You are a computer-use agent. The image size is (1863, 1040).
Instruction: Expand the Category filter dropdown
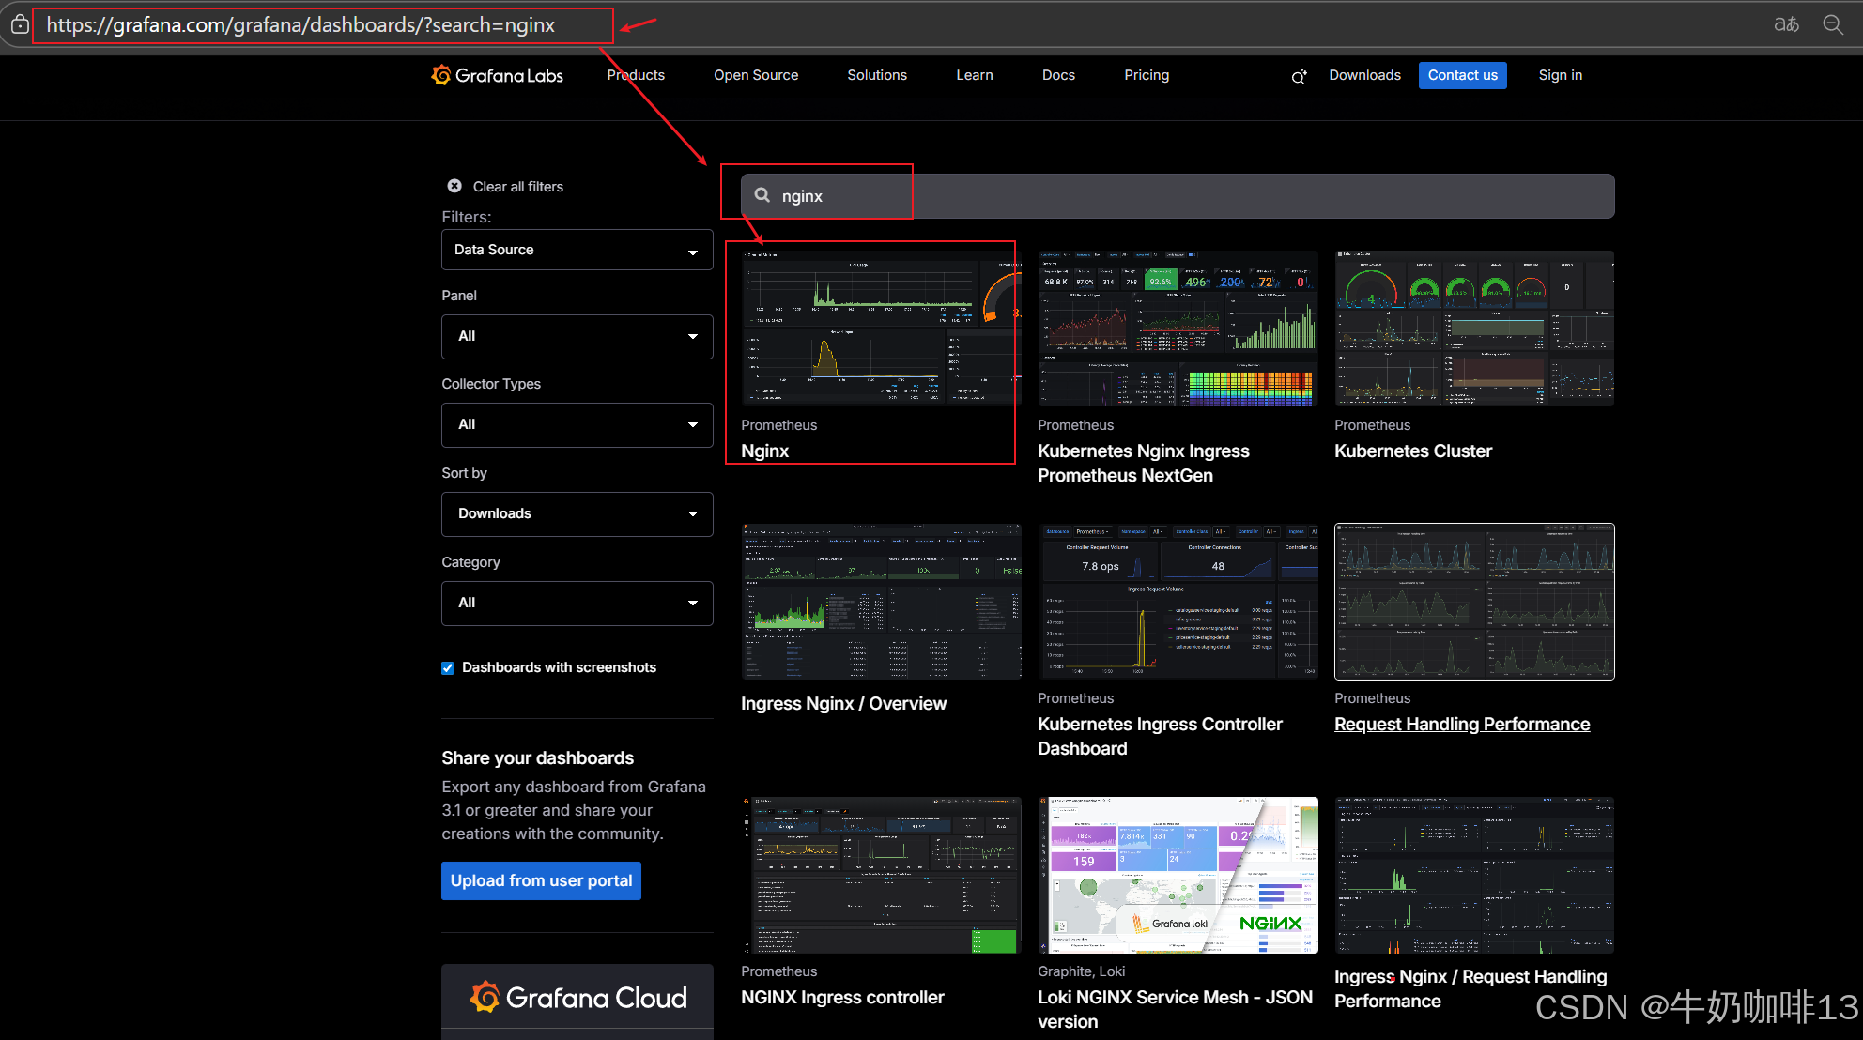tap(577, 603)
